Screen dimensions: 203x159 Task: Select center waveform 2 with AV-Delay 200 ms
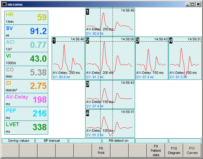[110, 58]
